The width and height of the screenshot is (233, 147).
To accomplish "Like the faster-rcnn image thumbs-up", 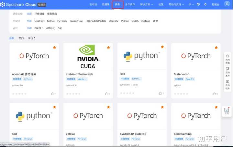I will 214,94.
